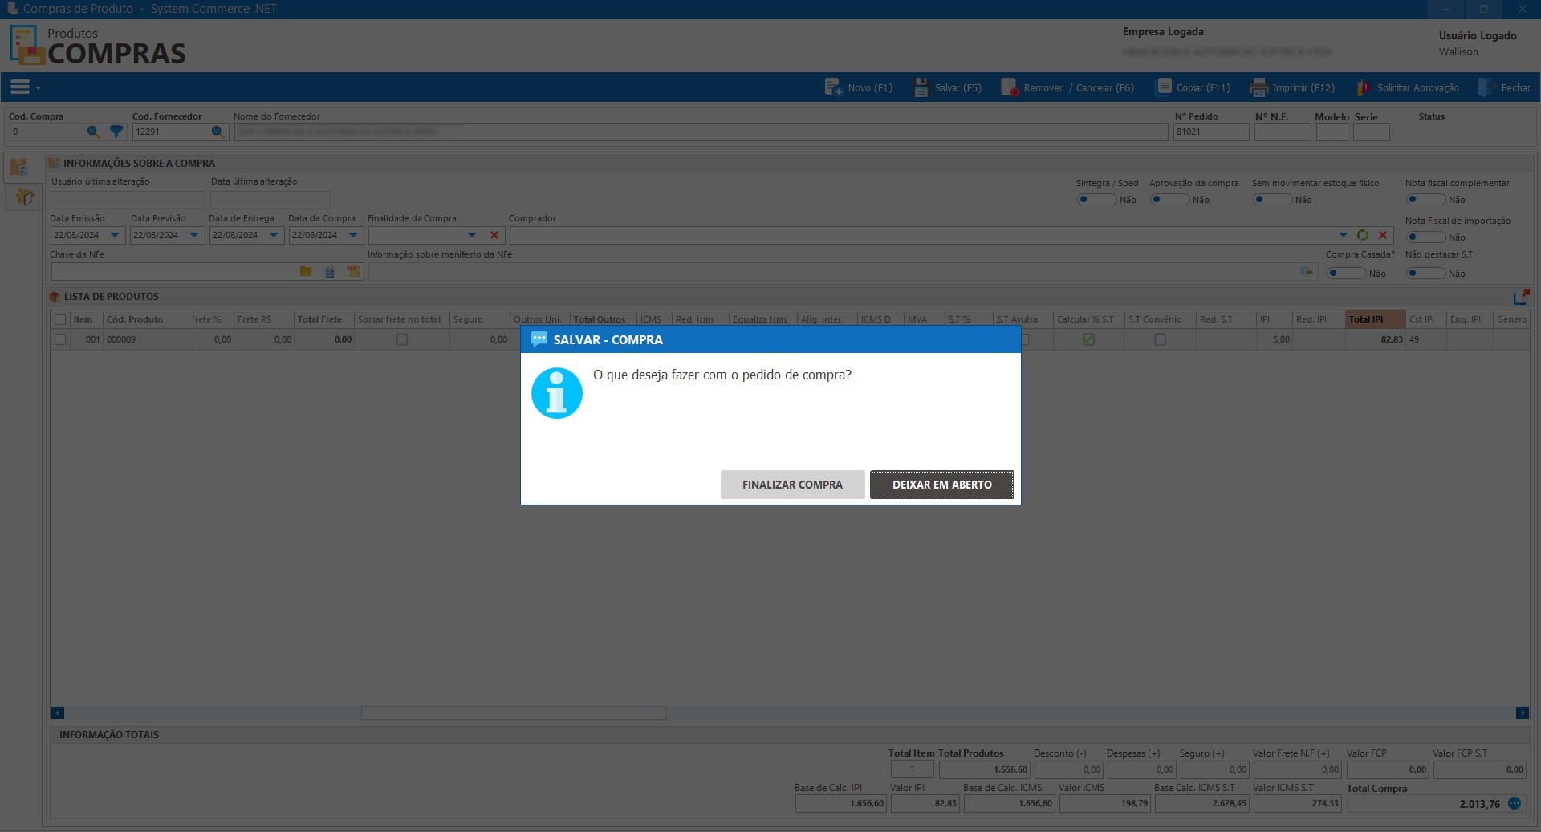Choose DEIXAR EM ABERTO button

pos(941,485)
